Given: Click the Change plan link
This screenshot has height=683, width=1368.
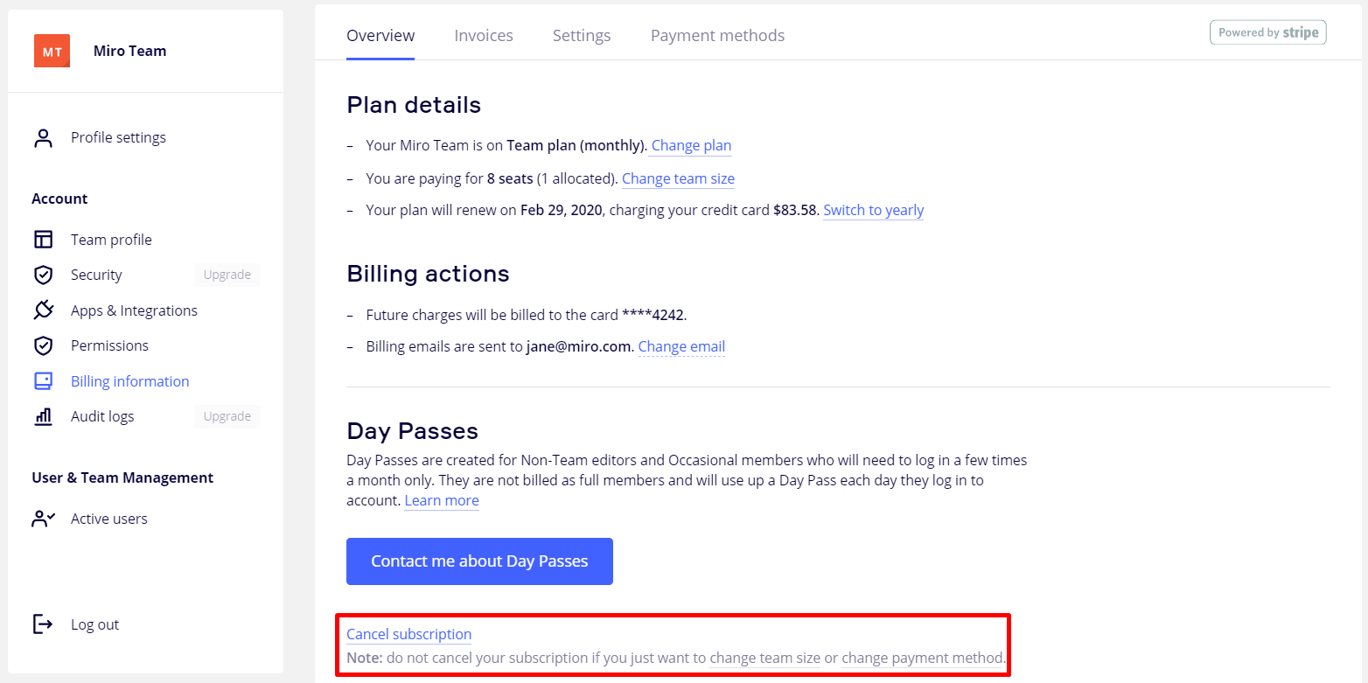Looking at the screenshot, I should [x=691, y=145].
